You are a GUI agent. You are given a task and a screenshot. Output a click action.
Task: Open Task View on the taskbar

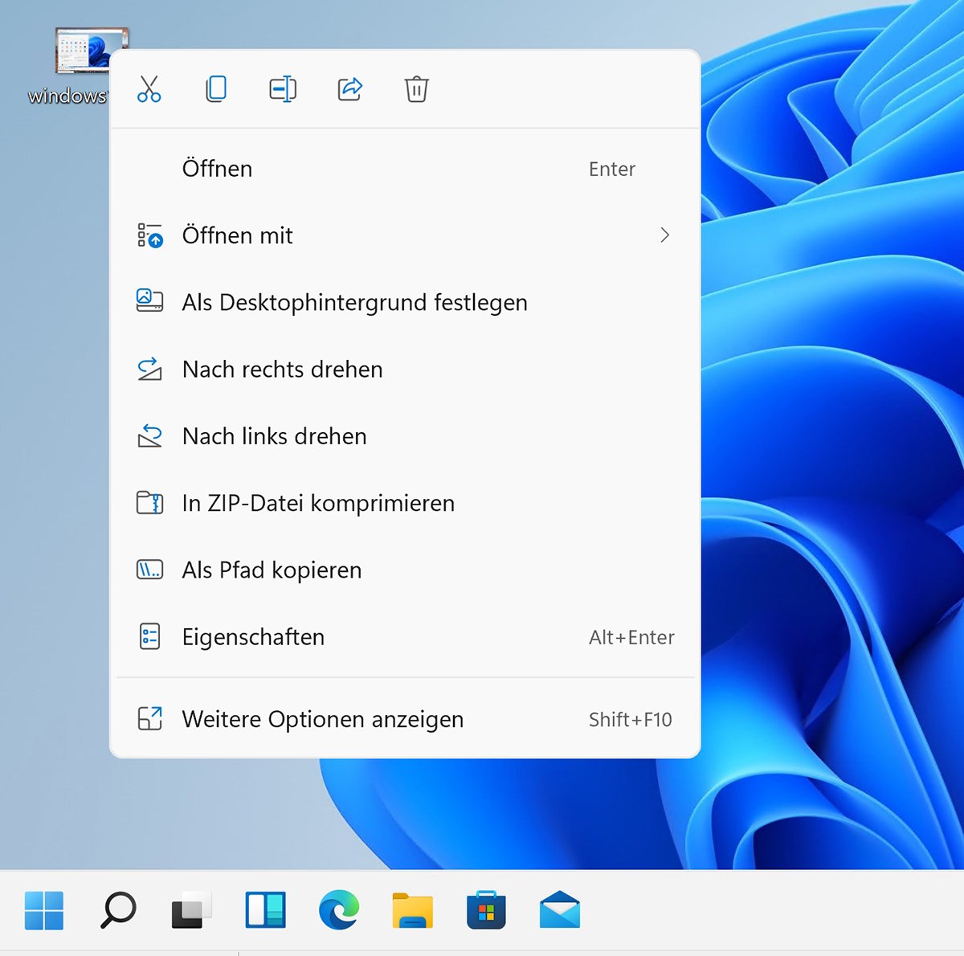[191, 910]
